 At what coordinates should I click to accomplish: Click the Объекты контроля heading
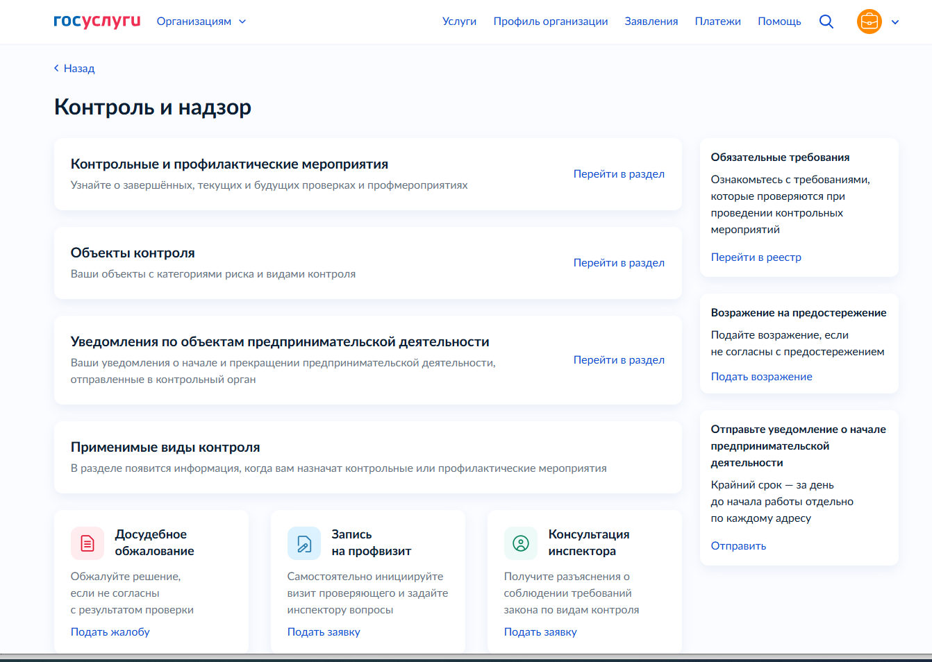[133, 253]
